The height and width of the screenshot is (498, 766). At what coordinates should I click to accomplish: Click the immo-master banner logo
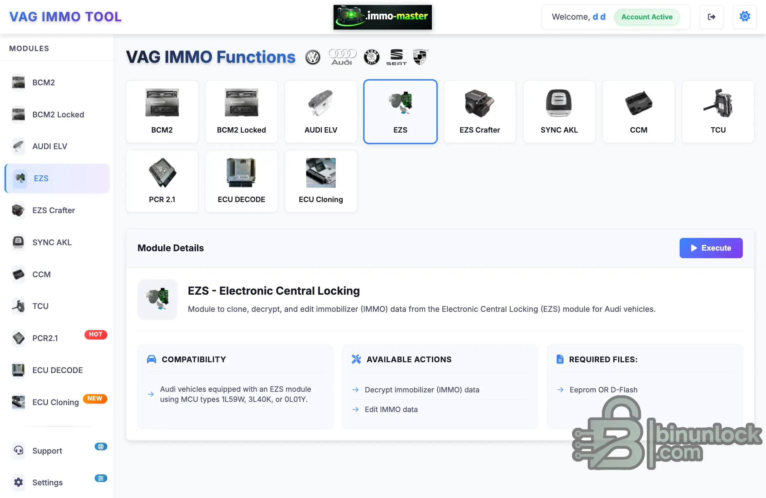coord(382,17)
